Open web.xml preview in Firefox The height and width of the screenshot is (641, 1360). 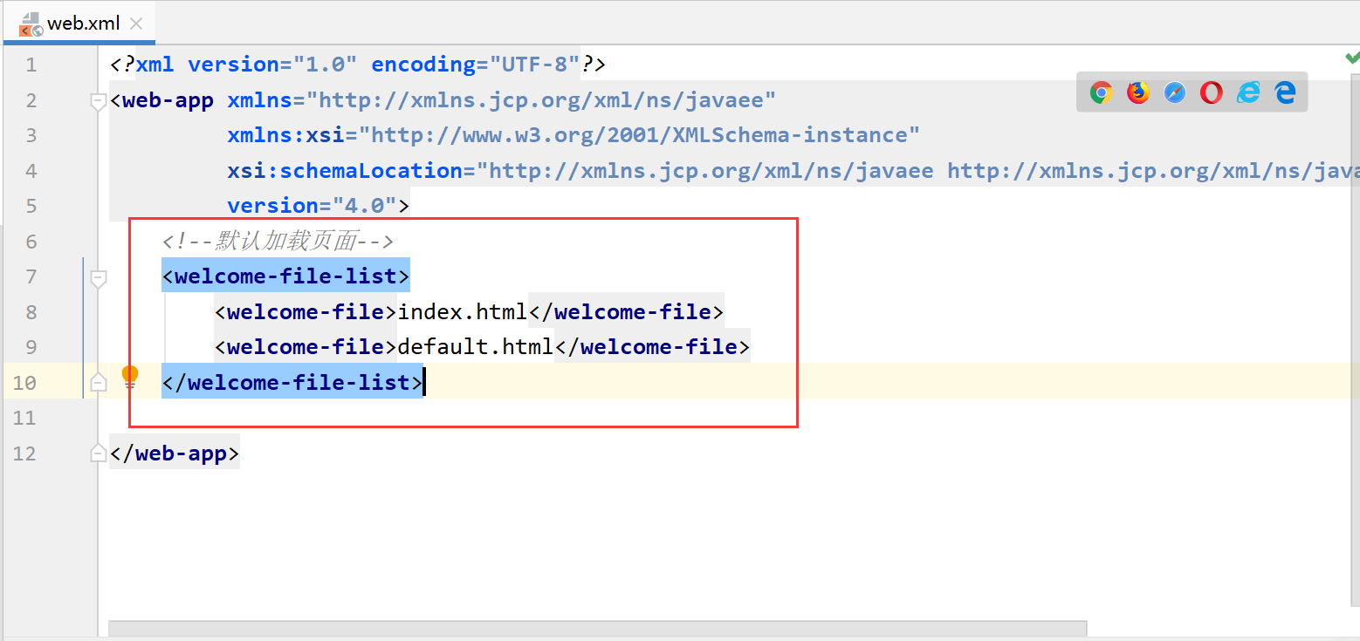click(1138, 92)
